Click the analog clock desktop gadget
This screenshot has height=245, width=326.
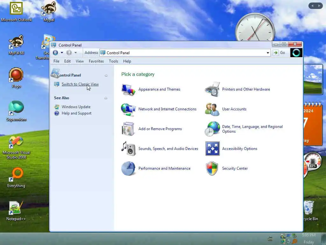coord(255,27)
